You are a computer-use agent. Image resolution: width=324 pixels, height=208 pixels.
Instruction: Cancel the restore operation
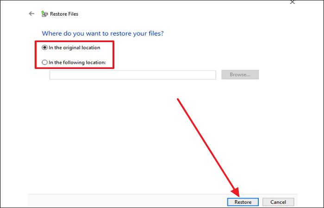(x=278, y=202)
